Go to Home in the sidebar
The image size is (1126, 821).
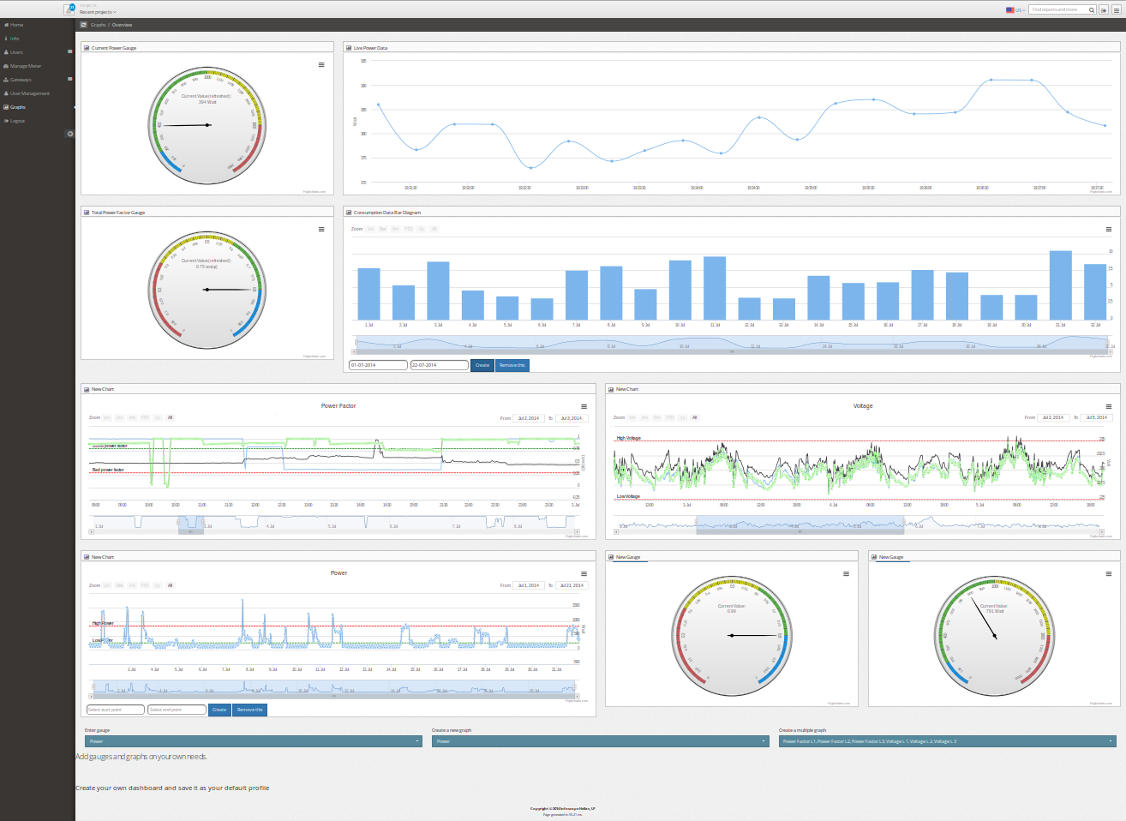(x=14, y=25)
